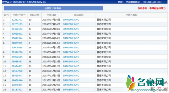This screenshot has height=93, width=169.
Task: Open application number 32265189
Action: pos(17,24)
